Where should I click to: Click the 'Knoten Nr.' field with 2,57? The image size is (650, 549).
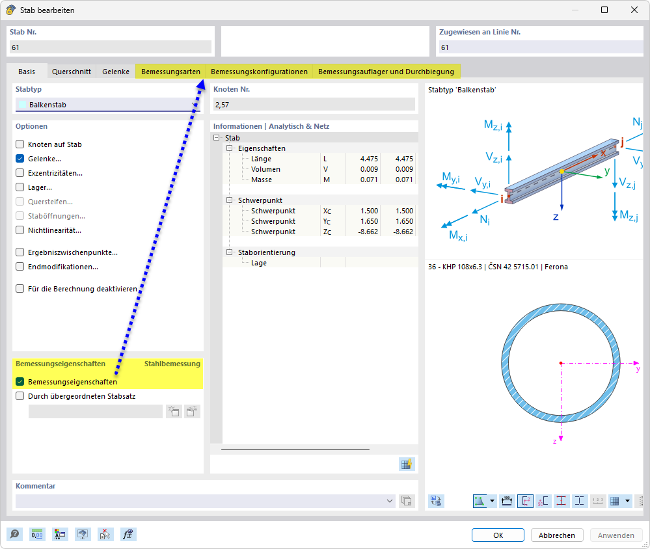pos(314,105)
